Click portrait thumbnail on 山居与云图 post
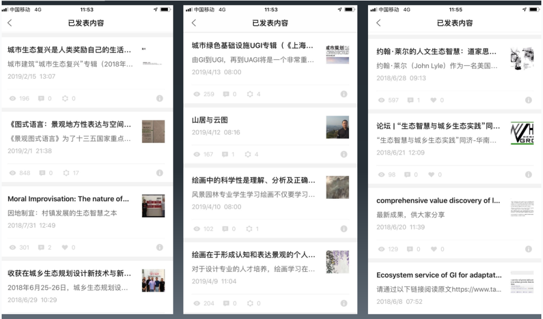 point(338,127)
